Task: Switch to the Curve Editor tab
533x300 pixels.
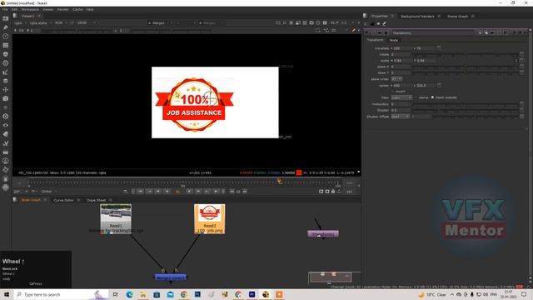Action: (x=63, y=200)
